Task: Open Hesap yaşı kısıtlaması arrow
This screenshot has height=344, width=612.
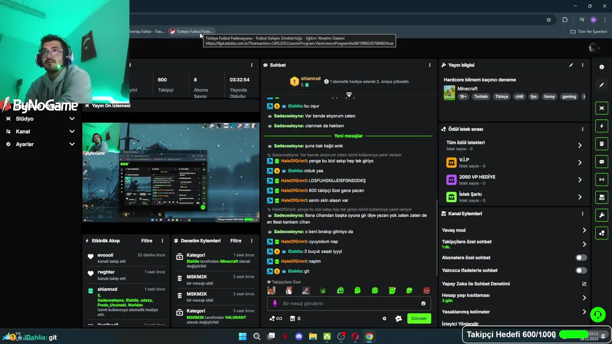Action: [x=584, y=298]
